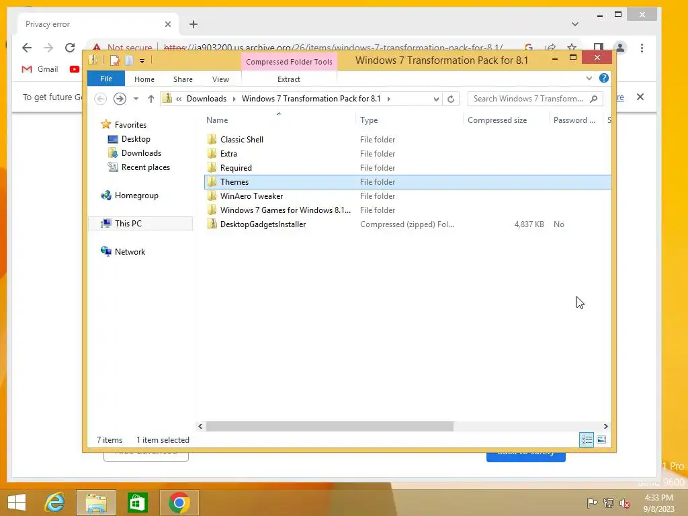The height and width of the screenshot is (516, 688).
Task: Reload the page in Chrome
Action: pos(70,48)
